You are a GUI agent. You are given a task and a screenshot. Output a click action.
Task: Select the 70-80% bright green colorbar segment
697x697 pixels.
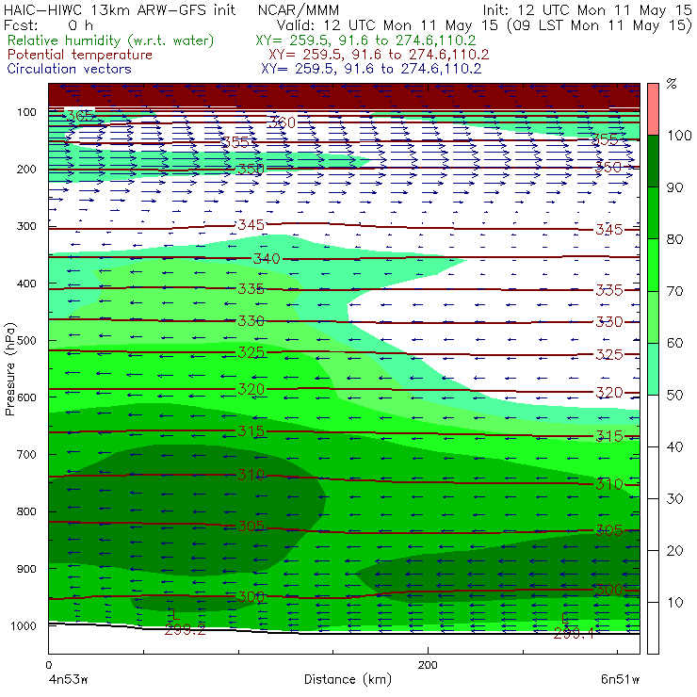pyautogui.click(x=653, y=265)
